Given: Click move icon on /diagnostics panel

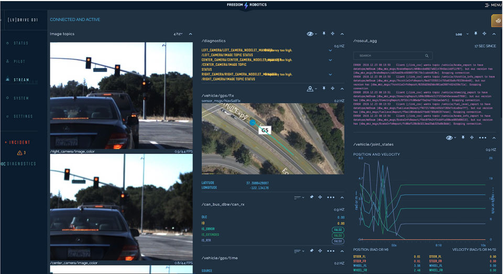Looking at the screenshot, I should click(x=332, y=34).
